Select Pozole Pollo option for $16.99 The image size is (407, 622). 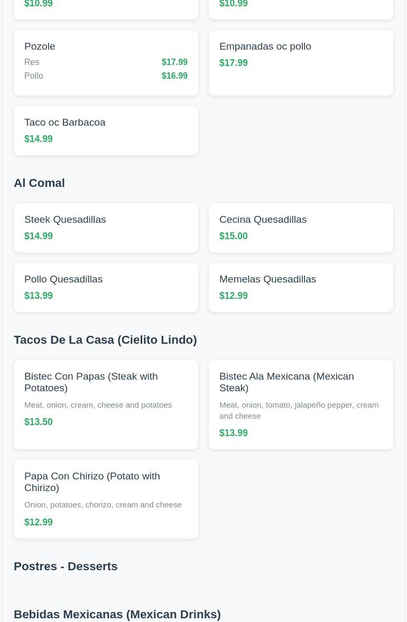[106, 76]
